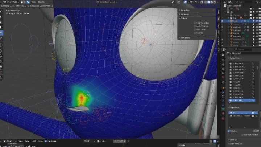
Task: Open the Render properties tab
Action: pyautogui.click(x=223, y=60)
